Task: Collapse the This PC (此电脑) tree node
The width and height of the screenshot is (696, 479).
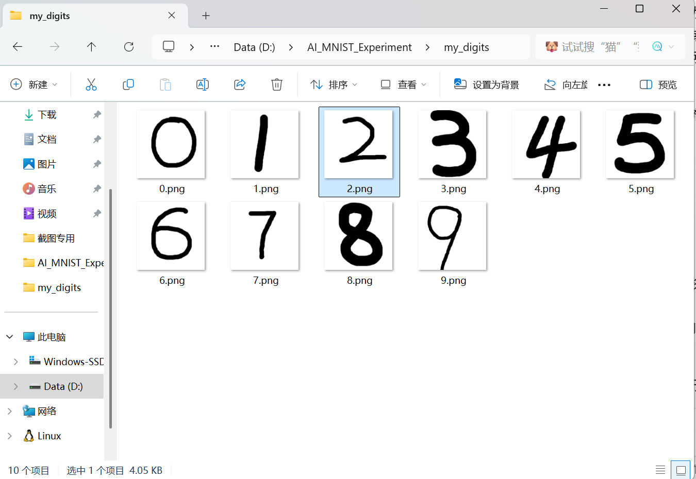Action: click(x=10, y=337)
